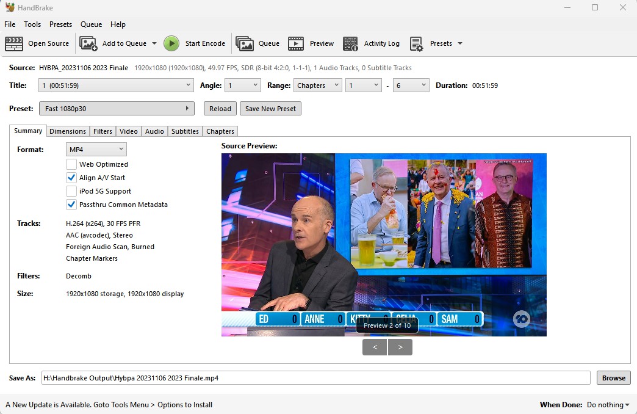Click the green Start Encode play icon
The height and width of the screenshot is (414, 637).
171,43
